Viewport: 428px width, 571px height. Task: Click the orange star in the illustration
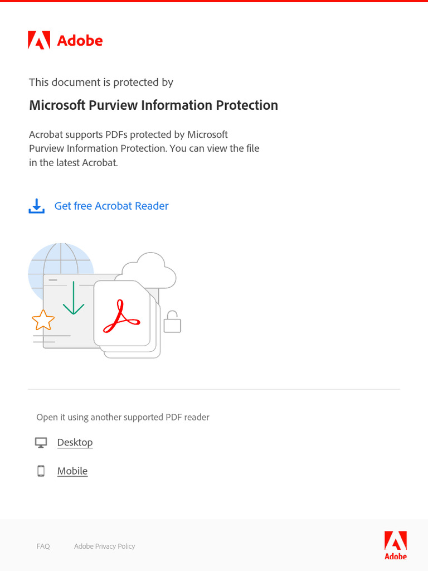(x=43, y=320)
